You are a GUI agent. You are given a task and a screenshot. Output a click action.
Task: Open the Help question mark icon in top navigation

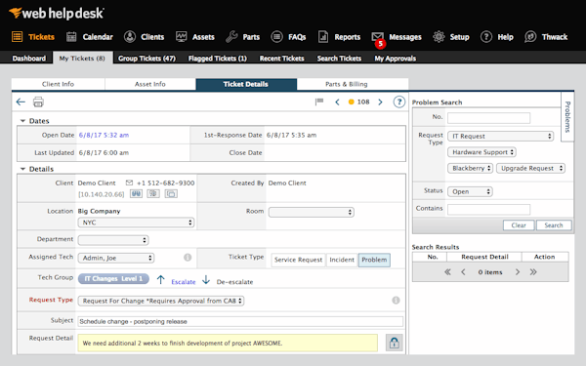486,37
